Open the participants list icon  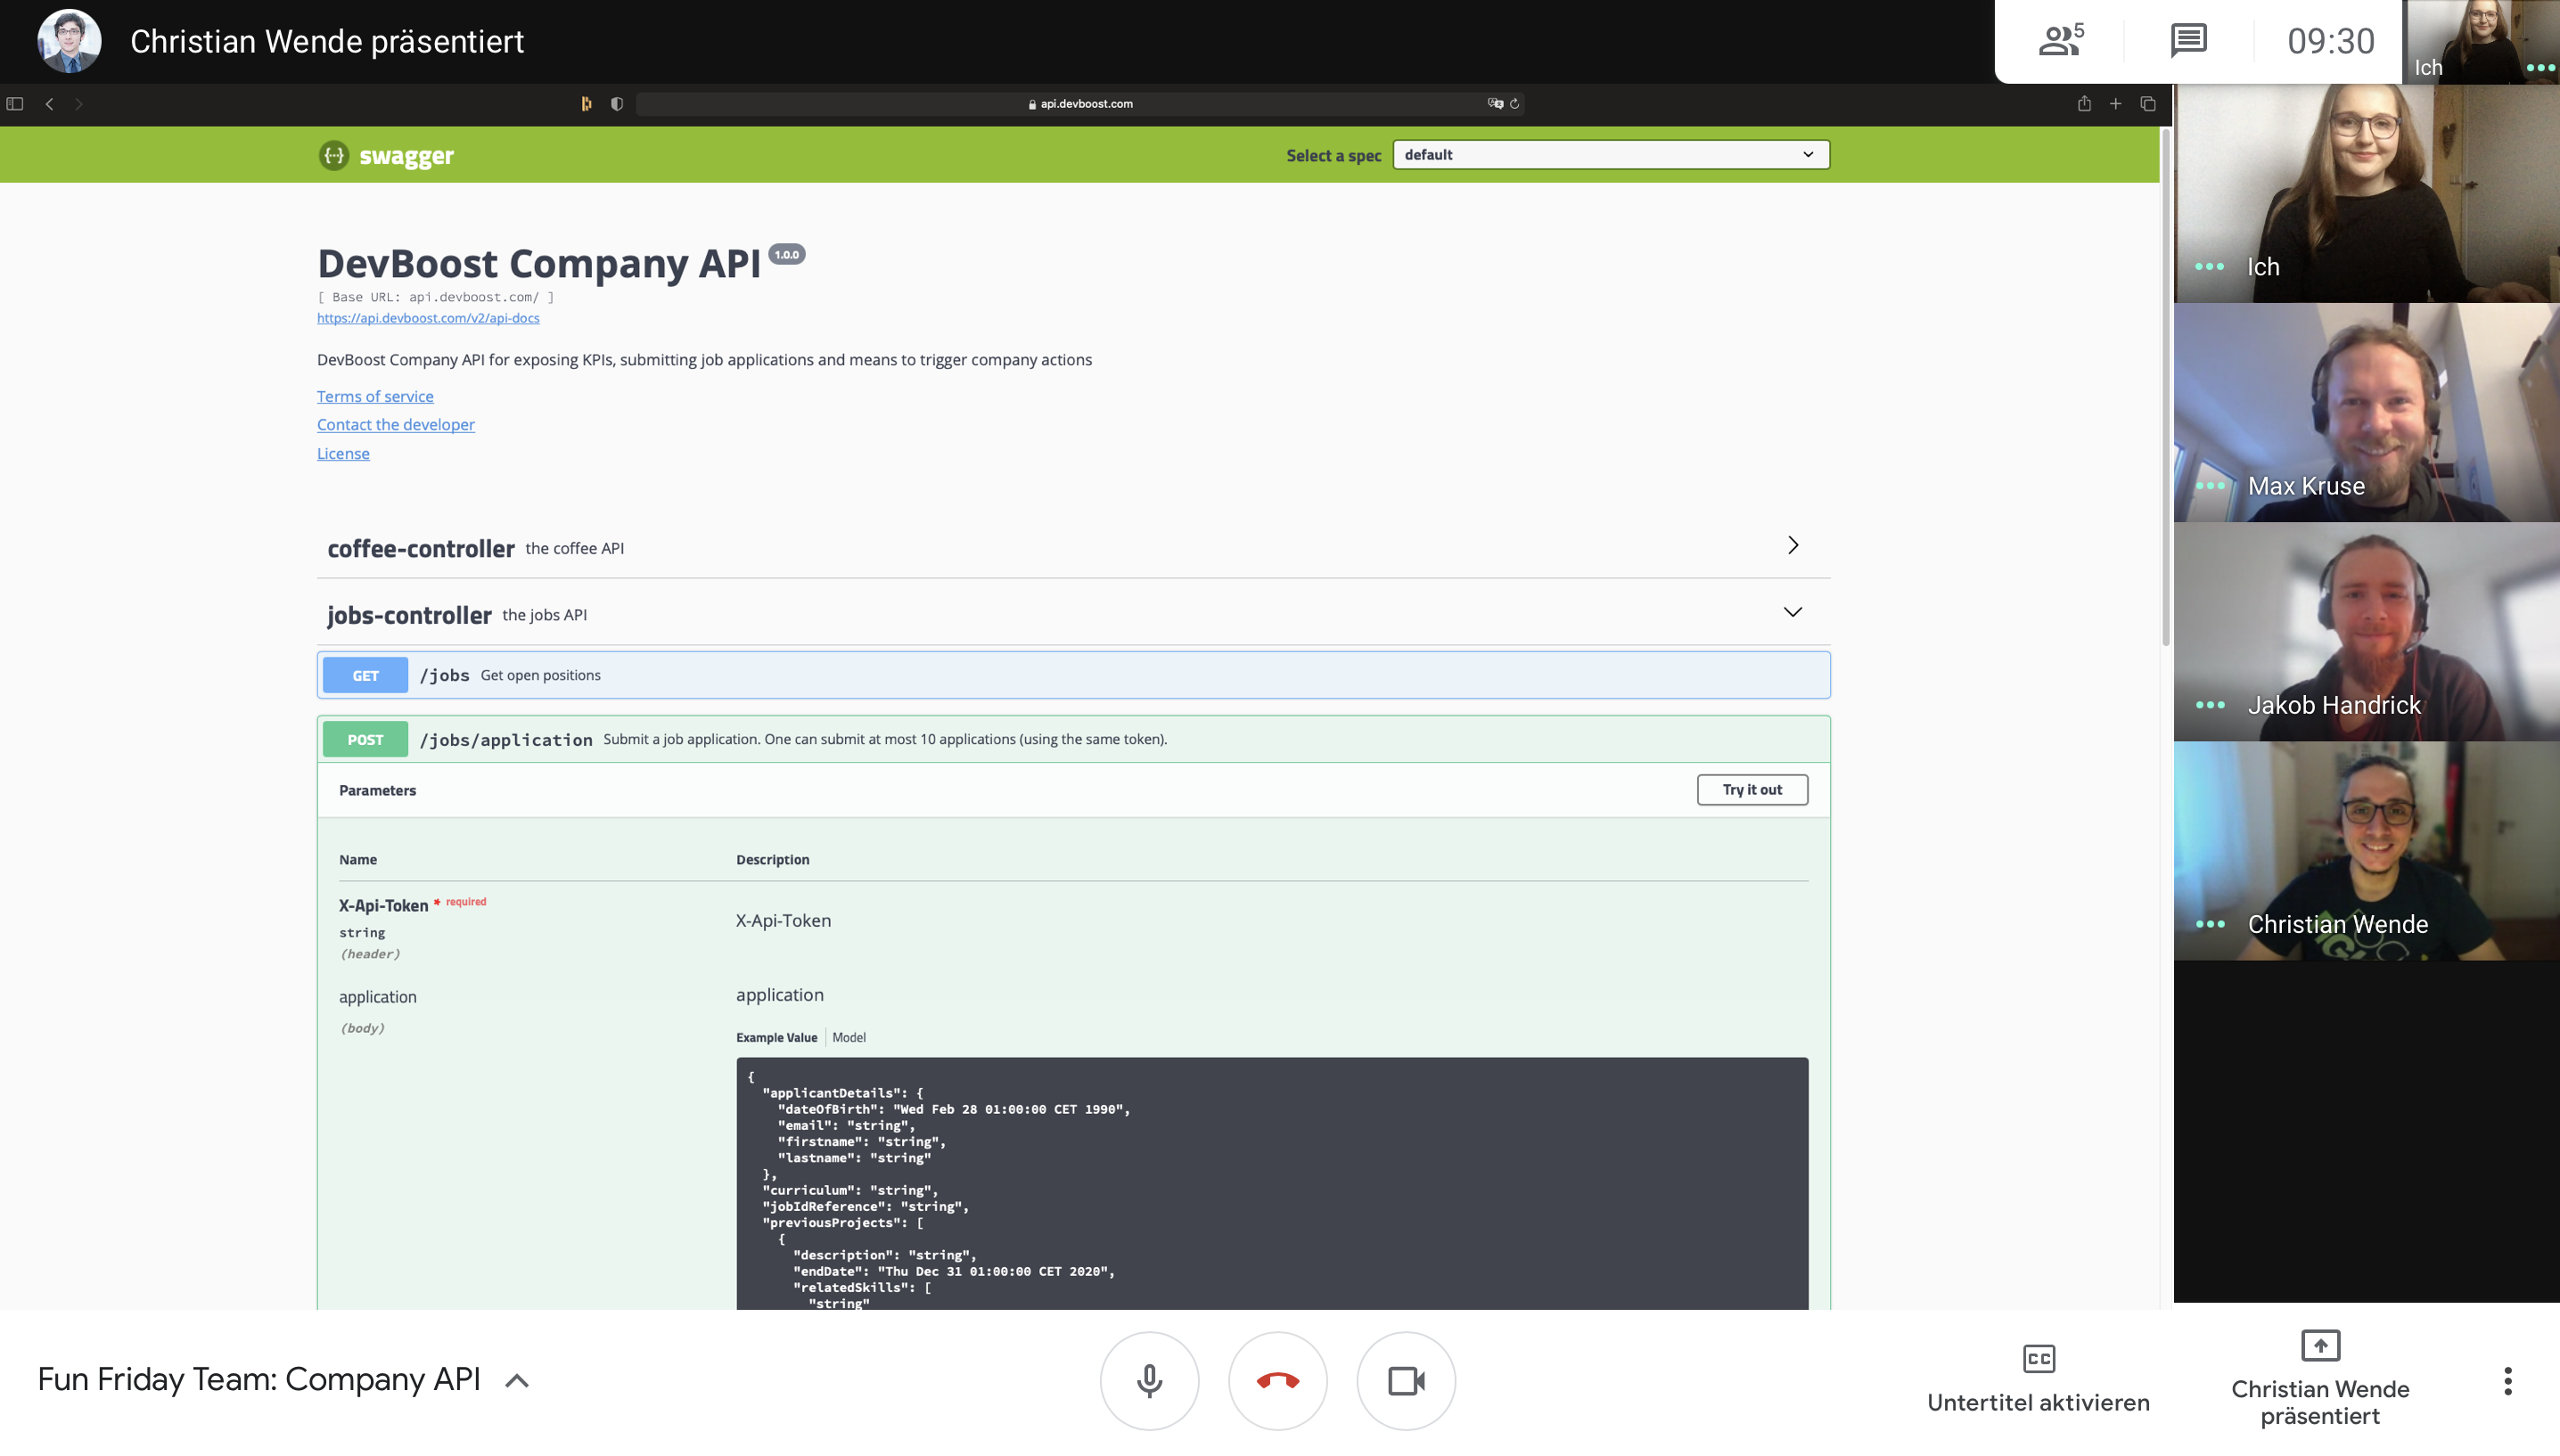pyautogui.click(x=2060, y=40)
